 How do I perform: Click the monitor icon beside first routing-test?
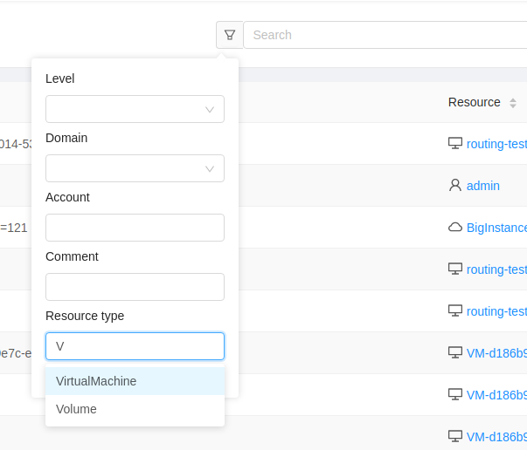click(x=455, y=144)
